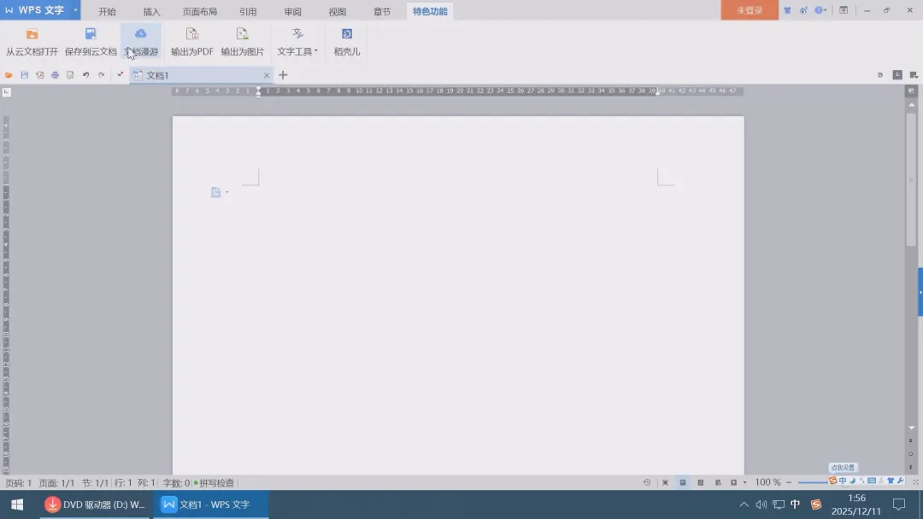Open the document roaming (文档漫游) feature
This screenshot has height=519, width=923.
click(141, 42)
